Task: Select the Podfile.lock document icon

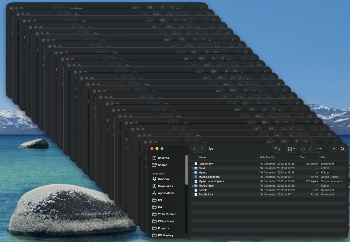Action: 196,194
